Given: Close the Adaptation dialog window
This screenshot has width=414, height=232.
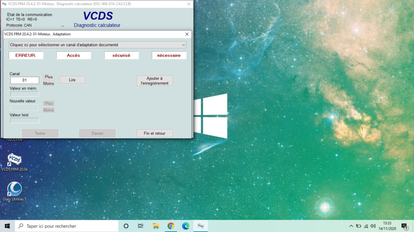Looking at the screenshot, I should (187, 34).
